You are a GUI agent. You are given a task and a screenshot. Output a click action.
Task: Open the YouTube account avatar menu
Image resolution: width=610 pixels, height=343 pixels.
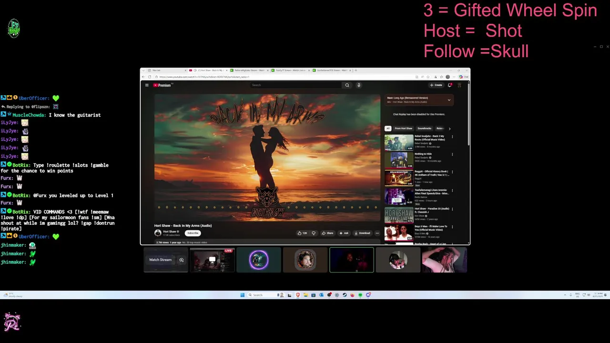459,85
